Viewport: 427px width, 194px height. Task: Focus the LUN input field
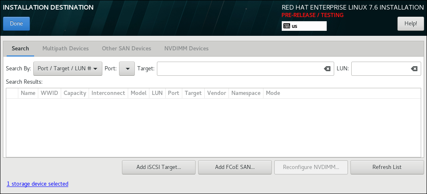click(386, 69)
